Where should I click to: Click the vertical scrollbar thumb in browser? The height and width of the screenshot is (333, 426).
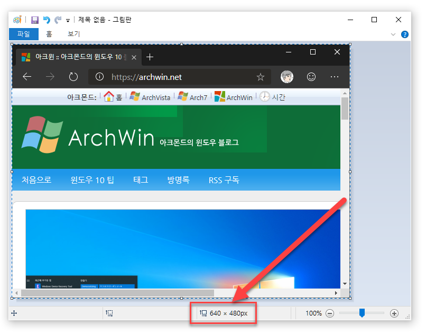[x=345, y=109]
